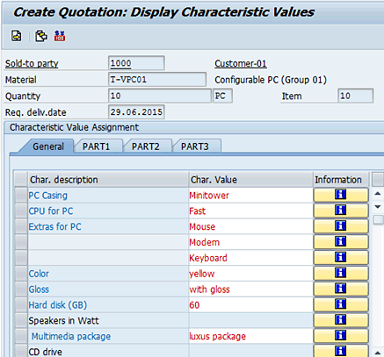Switch to the PART2 tab
Image resolution: width=384 pixels, height=357 pixels.
(146, 146)
